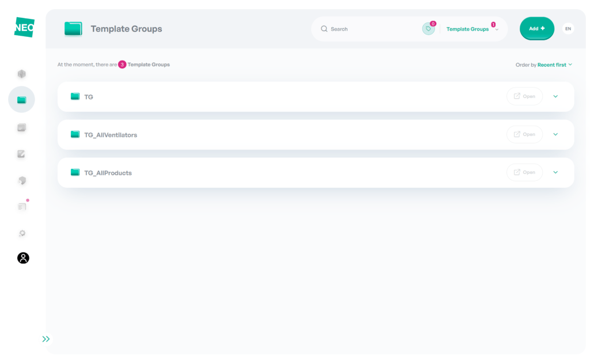Click the tag filter icon with 0 badge
The height and width of the screenshot is (360, 590).
point(428,29)
